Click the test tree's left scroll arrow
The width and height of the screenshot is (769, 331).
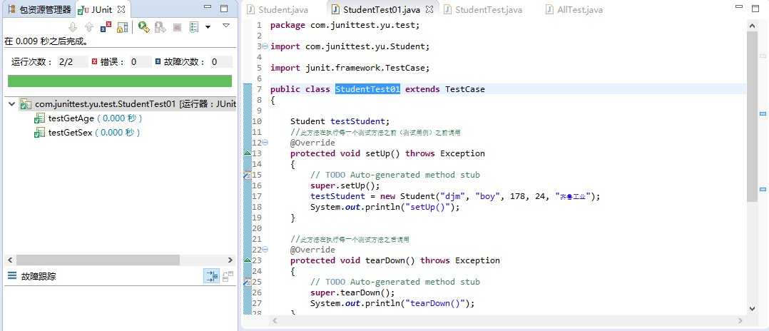9,260
